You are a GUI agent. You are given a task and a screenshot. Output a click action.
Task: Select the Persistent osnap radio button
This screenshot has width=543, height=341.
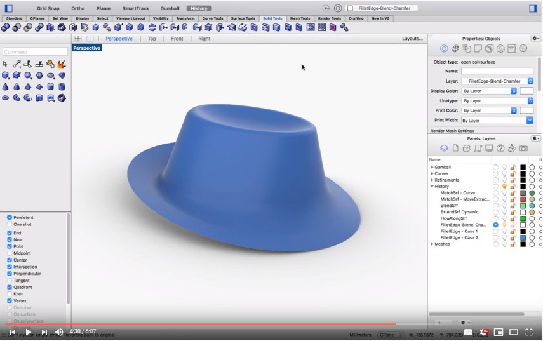[x=10, y=217]
